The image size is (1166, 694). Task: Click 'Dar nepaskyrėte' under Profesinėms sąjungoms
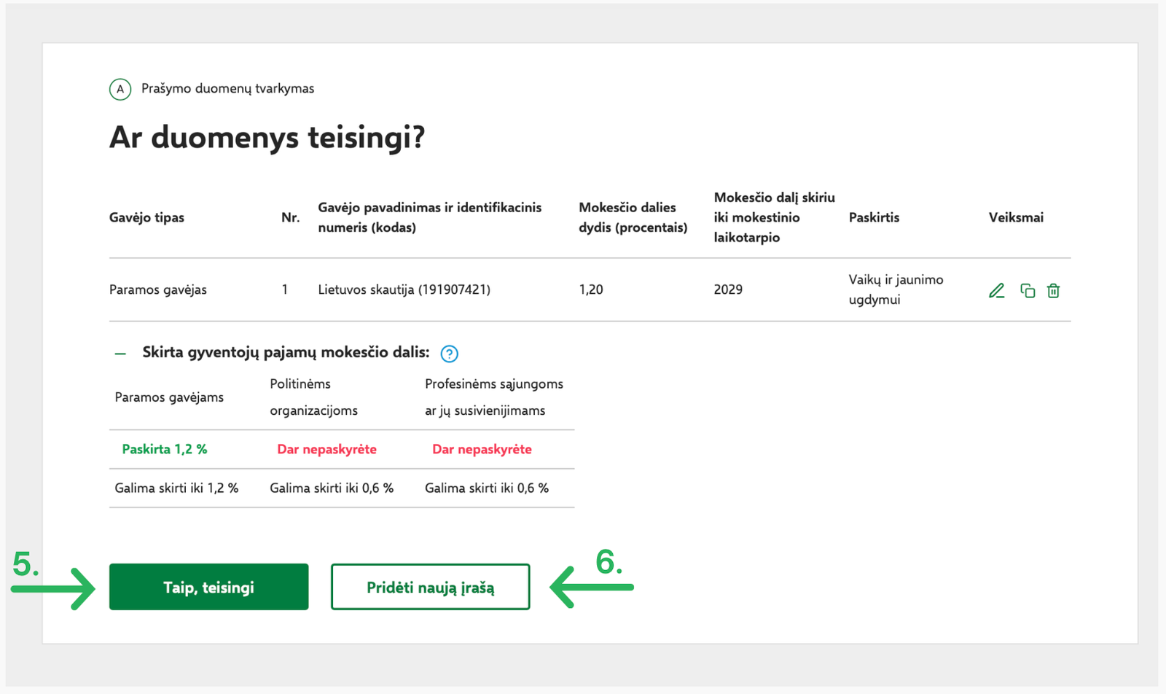pyautogui.click(x=482, y=449)
